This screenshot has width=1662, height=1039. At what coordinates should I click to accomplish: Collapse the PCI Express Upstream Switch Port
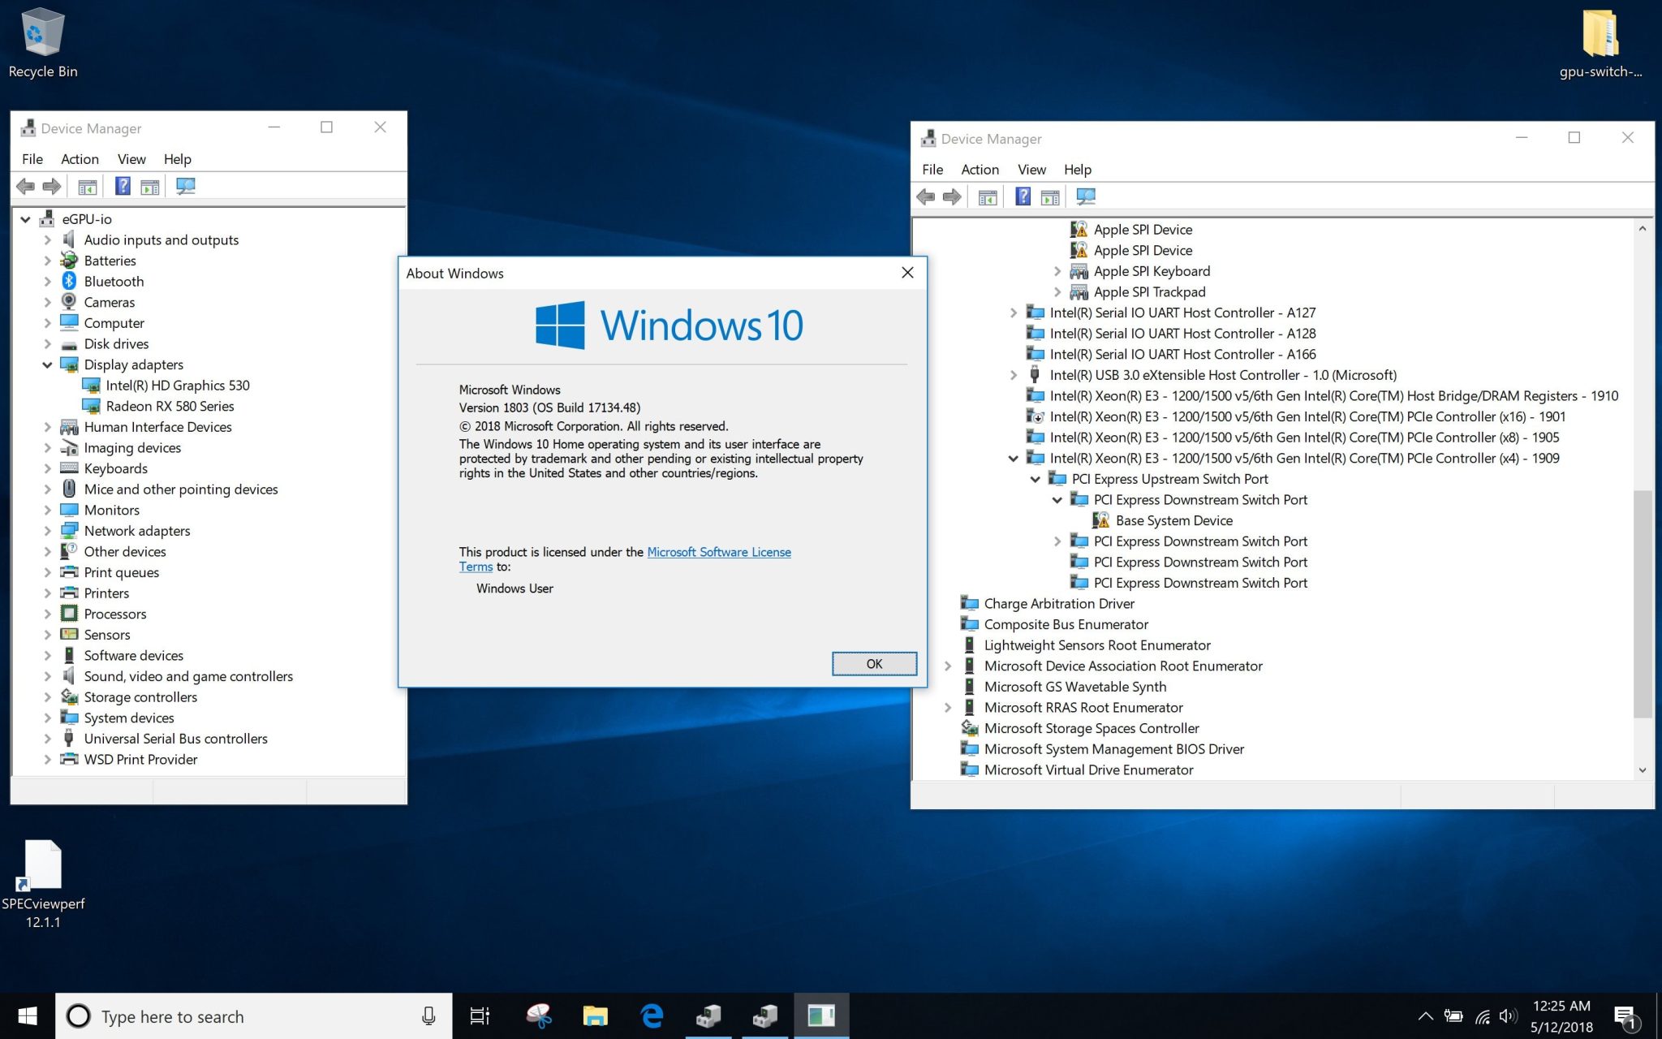1036,480
